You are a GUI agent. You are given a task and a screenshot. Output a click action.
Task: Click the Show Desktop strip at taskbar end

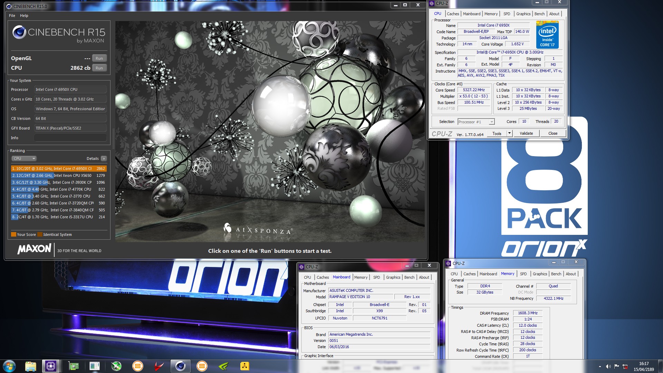(660, 366)
